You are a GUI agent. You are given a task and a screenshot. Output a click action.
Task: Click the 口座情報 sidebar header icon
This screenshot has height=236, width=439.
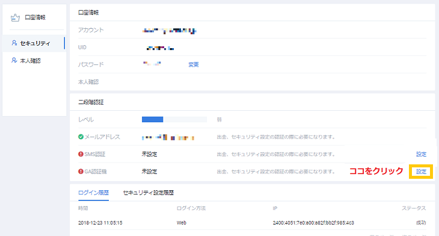pyautogui.click(x=15, y=17)
